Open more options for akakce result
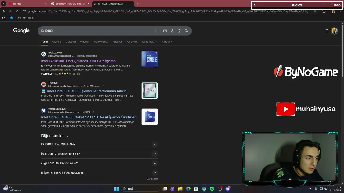This screenshot has width=344, height=193. [100, 56]
